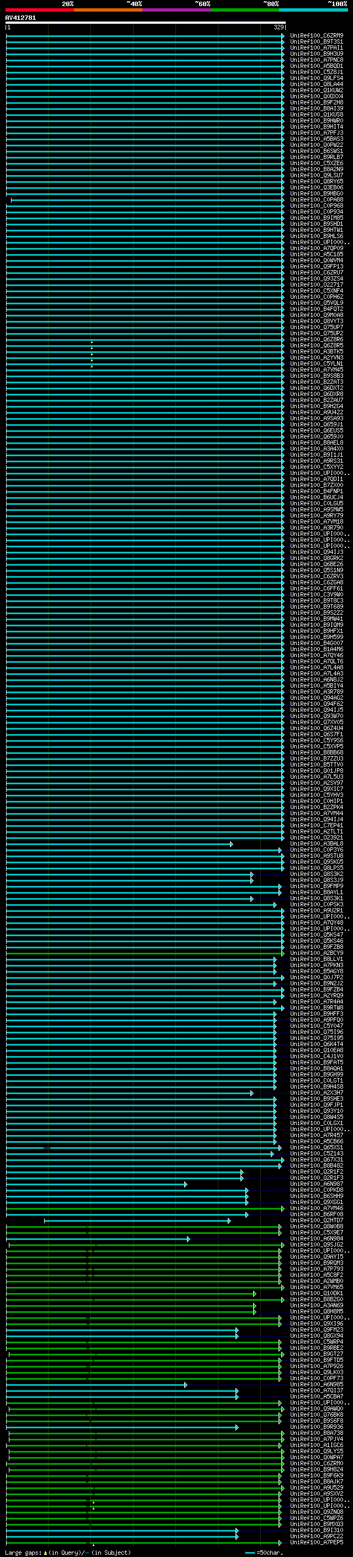Click the green alignment bar for A2BCY9
The width and height of the screenshot is (353, 1557).
click(x=145, y=954)
